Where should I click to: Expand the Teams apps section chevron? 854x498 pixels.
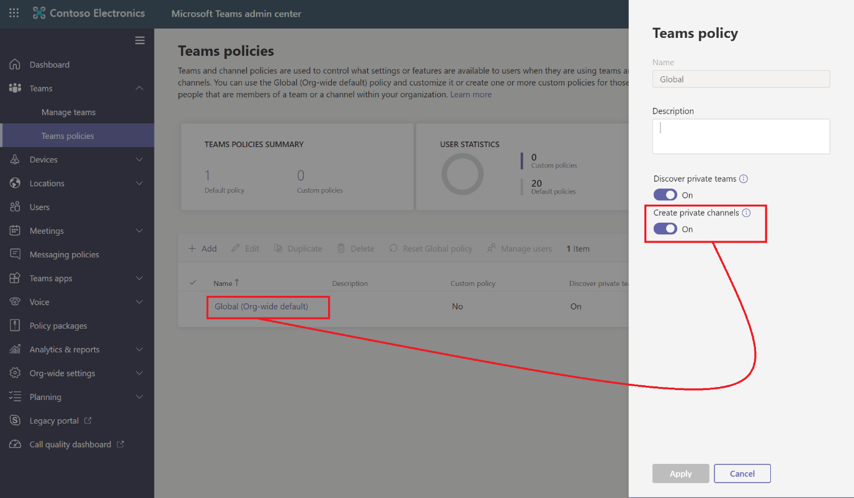pyautogui.click(x=140, y=278)
